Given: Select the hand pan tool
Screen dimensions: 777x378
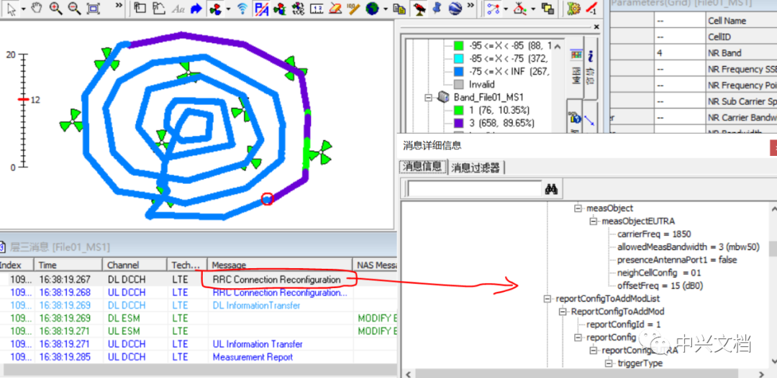Looking at the screenshot, I should (x=37, y=8).
